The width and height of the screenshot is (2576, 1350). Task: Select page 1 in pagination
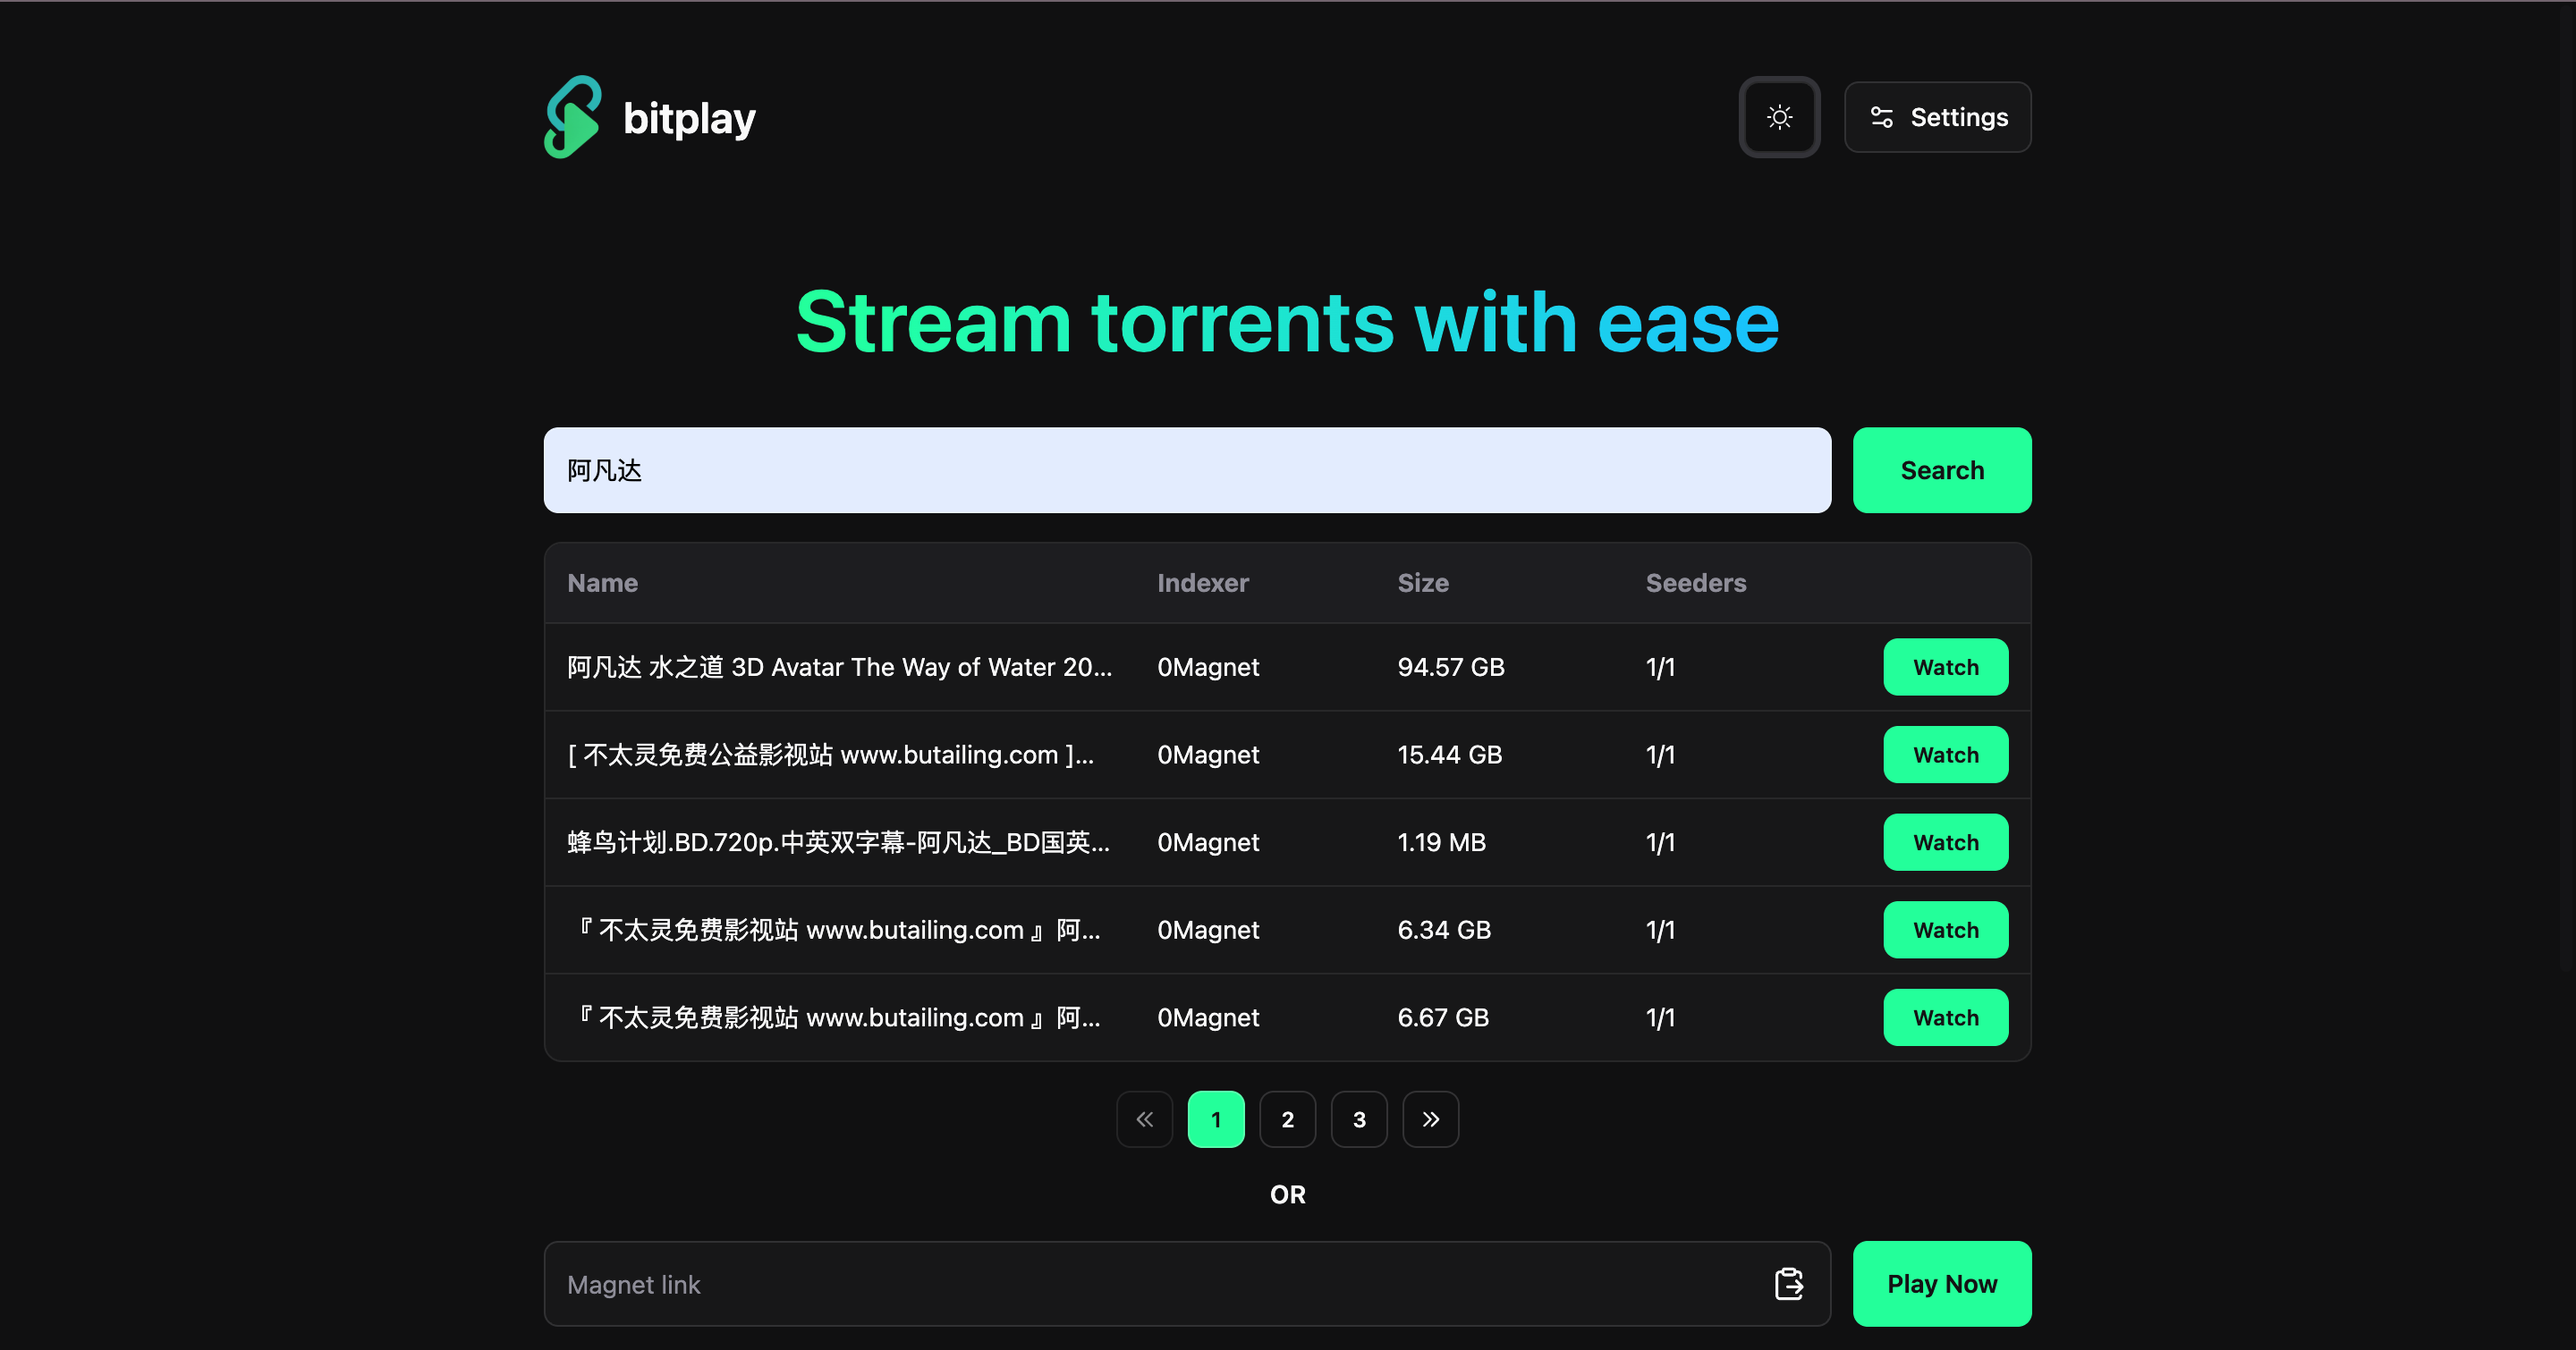click(1216, 1119)
